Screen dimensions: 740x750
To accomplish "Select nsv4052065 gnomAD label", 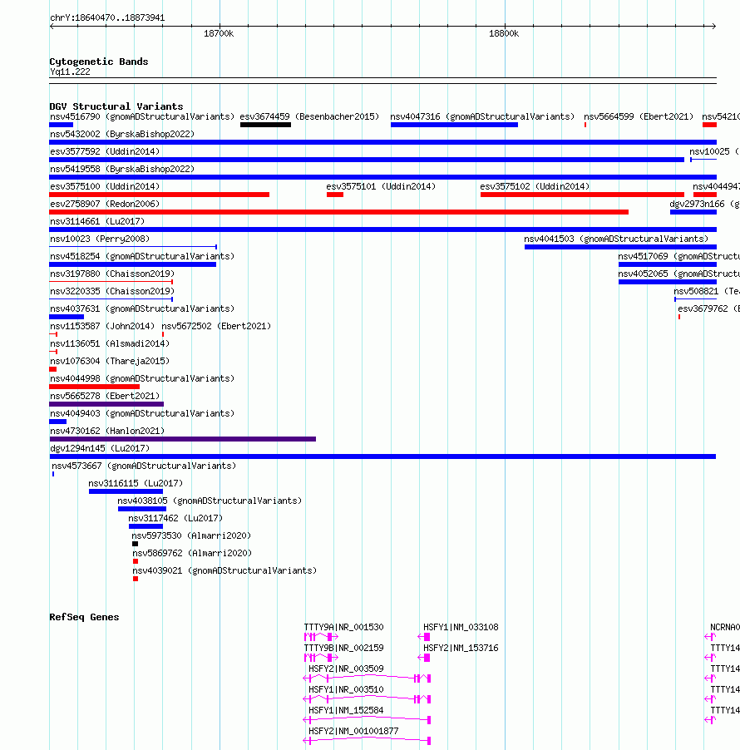I will point(678,274).
